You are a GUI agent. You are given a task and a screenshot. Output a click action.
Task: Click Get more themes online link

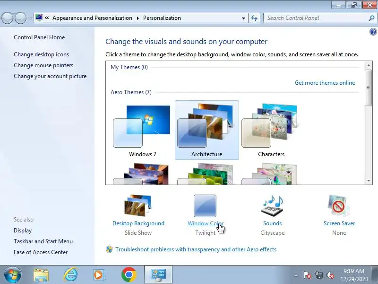point(325,83)
